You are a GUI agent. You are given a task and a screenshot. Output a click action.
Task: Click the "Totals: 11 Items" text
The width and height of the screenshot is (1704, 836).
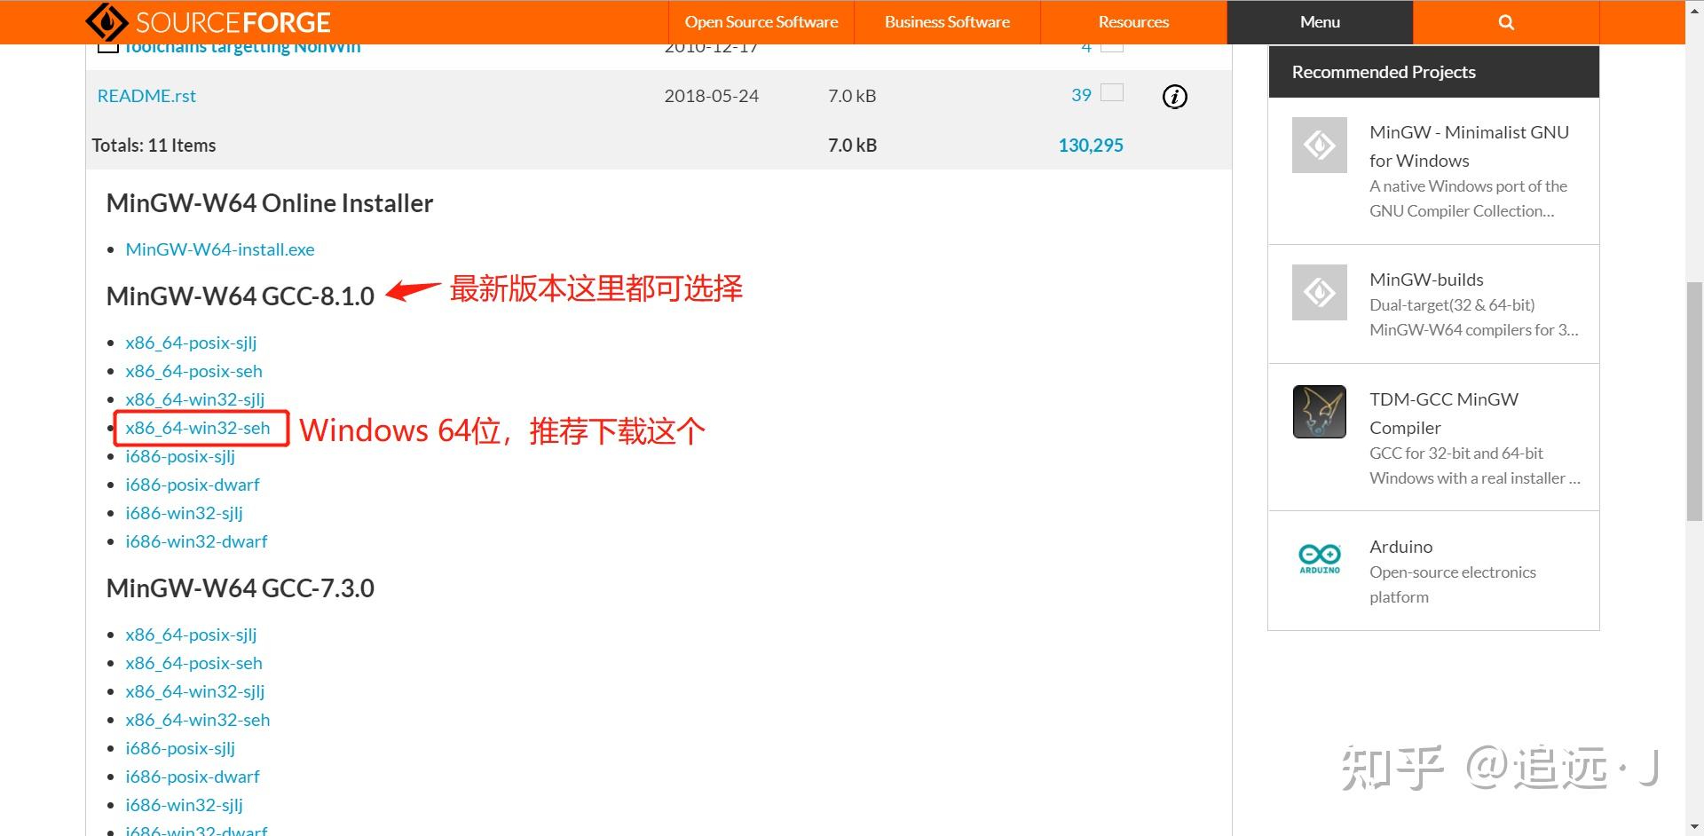pos(154,145)
